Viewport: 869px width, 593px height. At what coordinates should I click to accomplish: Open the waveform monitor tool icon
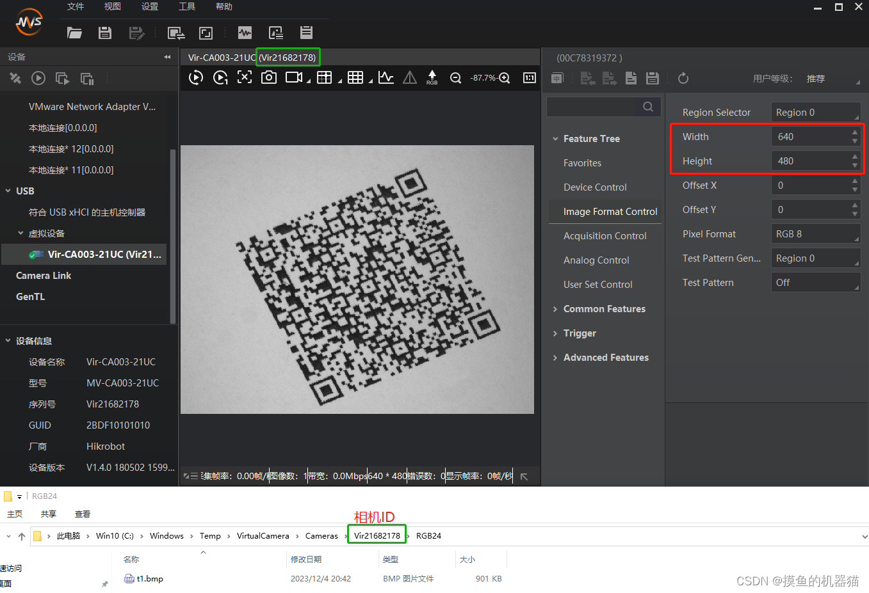pyautogui.click(x=245, y=33)
